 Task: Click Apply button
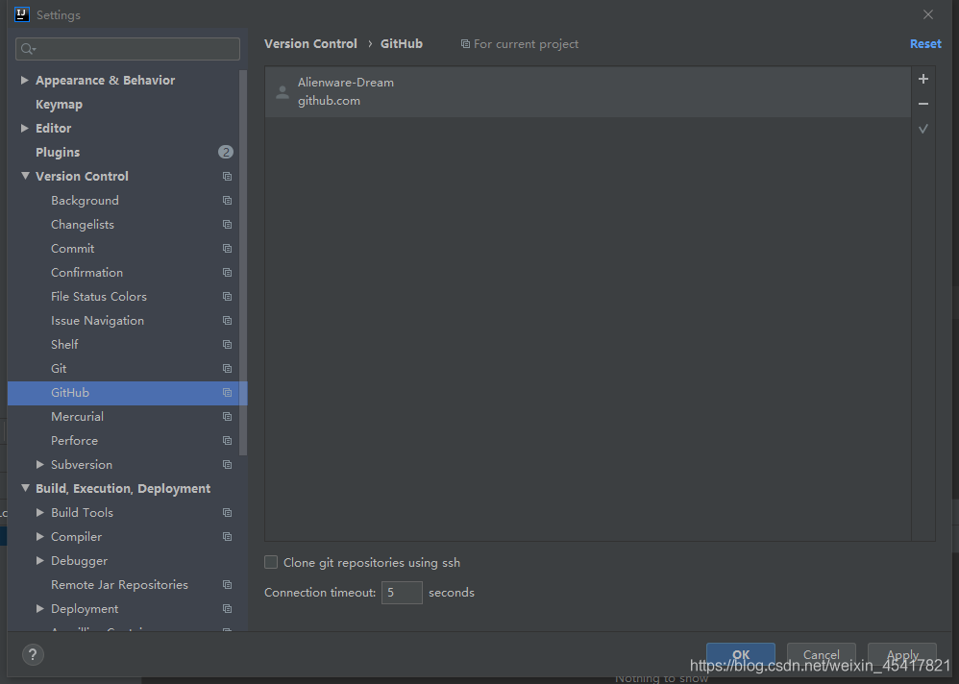click(902, 654)
